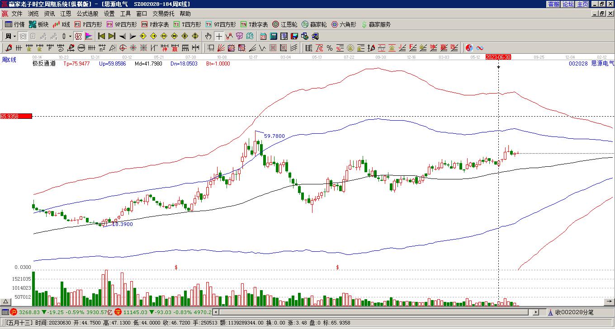Jump to last bar icon
This screenshot has width=615, height=329.
click(112, 36)
